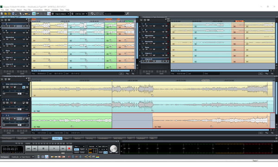The width and height of the screenshot is (278, 167).
Task: Click the scrub jog wheel knob
Action: coord(114,149)
